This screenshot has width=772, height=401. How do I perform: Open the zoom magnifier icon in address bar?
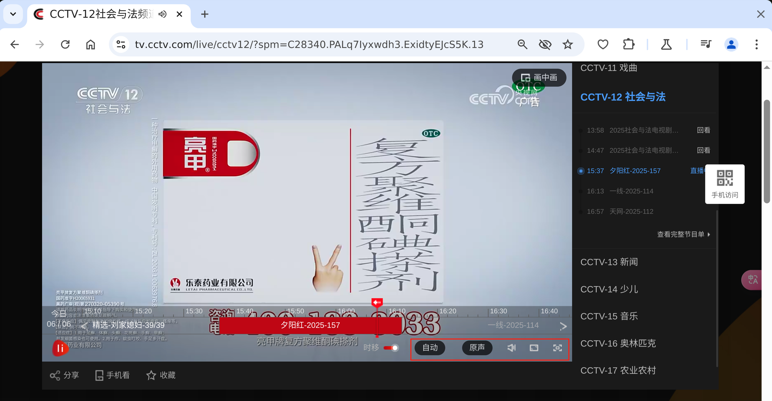(522, 45)
